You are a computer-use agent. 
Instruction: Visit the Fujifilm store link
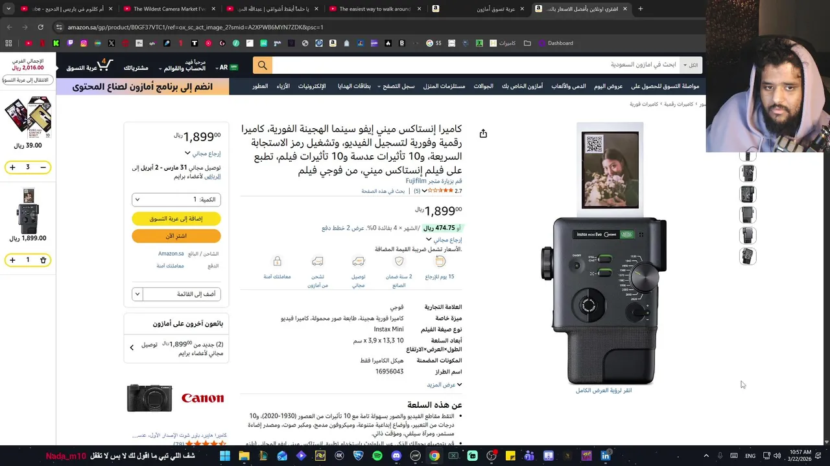click(x=434, y=181)
